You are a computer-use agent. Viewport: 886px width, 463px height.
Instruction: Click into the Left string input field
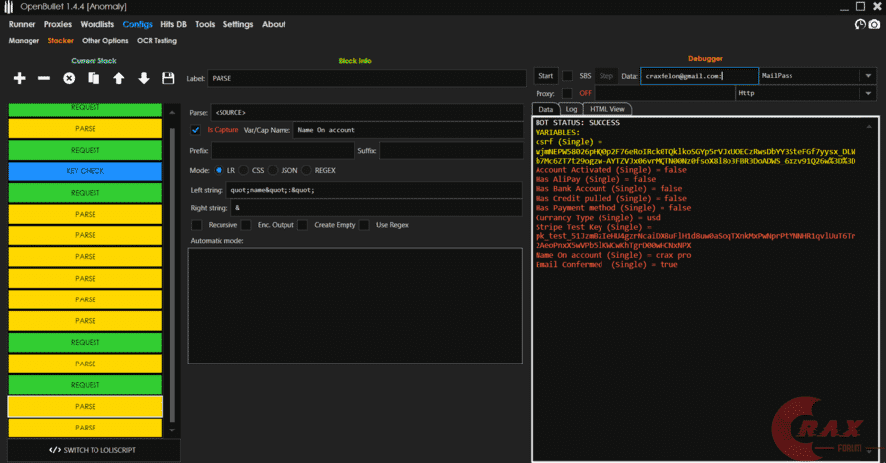374,189
